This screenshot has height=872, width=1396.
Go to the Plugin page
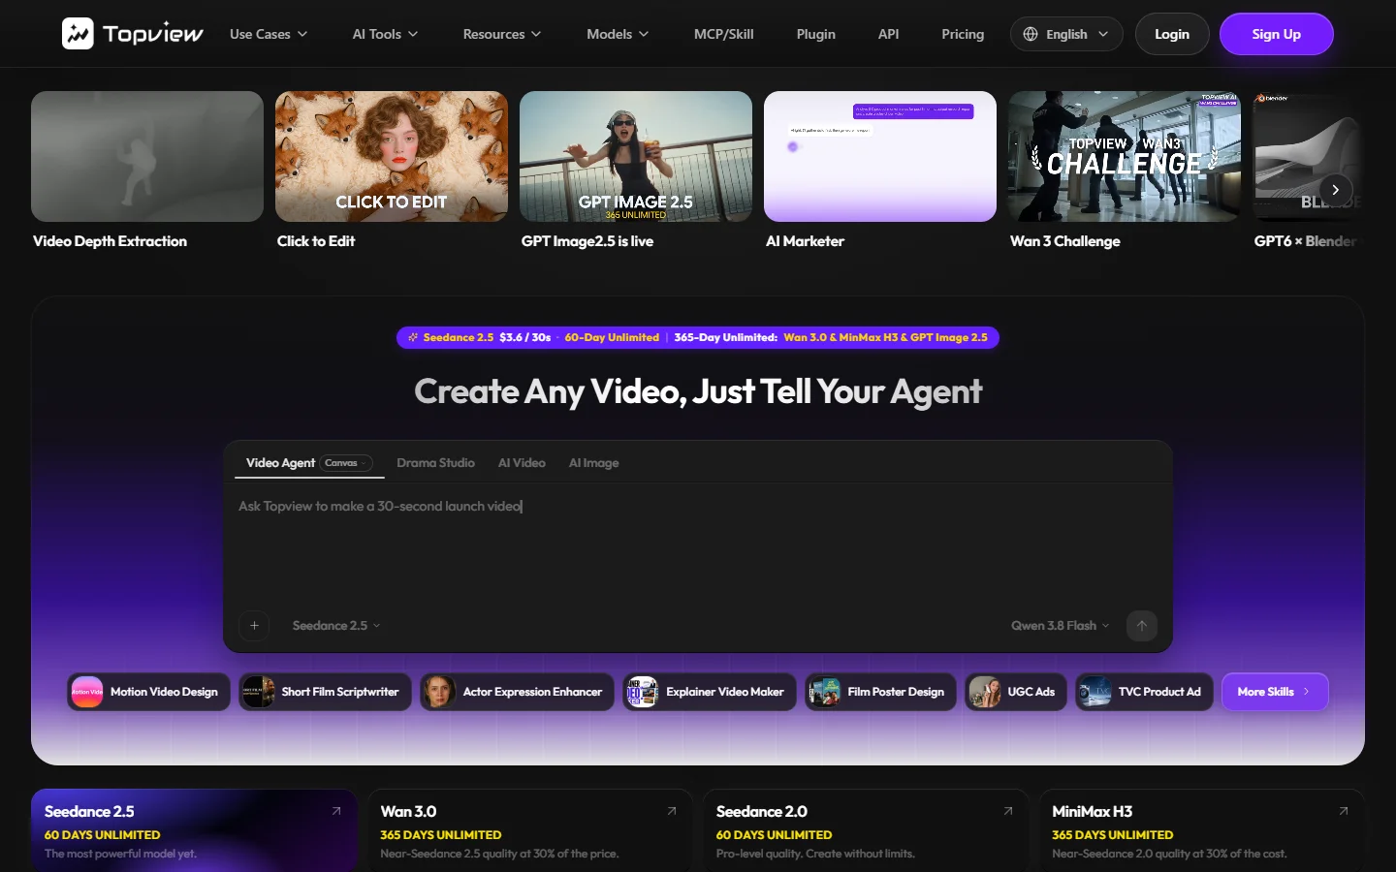[x=815, y=34]
